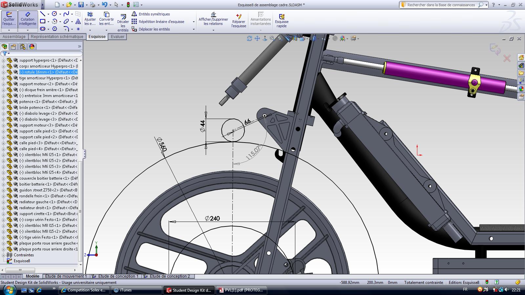Click Réparer l'esquisse tool
Viewport: 525px width, 295px height.
click(x=239, y=20)
